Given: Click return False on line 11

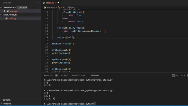Looking at the screenshot, I should 75,21.
